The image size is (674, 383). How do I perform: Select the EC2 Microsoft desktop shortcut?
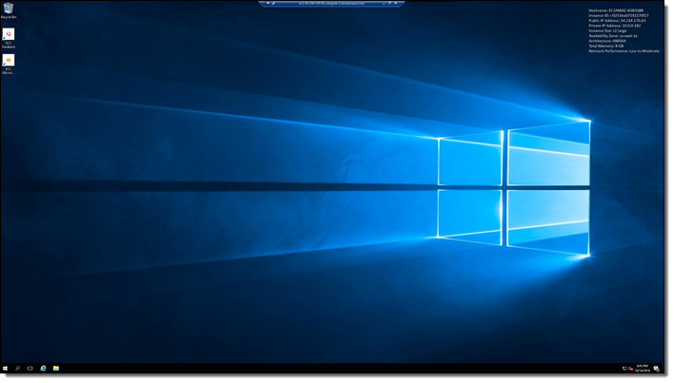[9, 61]
